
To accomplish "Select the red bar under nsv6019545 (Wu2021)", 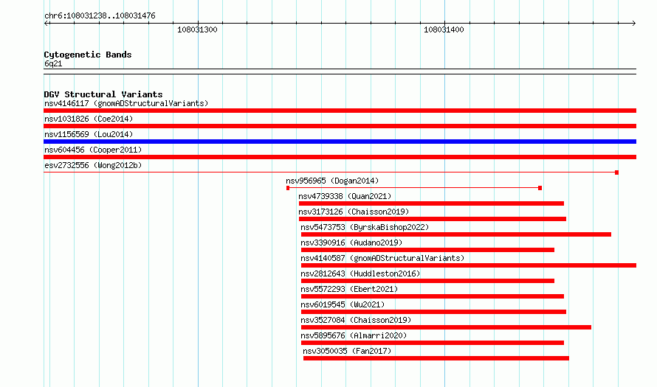I will coord(433,312).
